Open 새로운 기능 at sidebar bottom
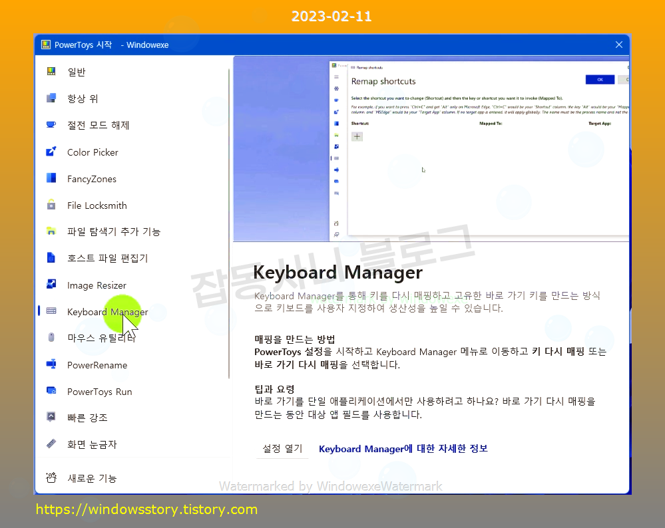 92,478
